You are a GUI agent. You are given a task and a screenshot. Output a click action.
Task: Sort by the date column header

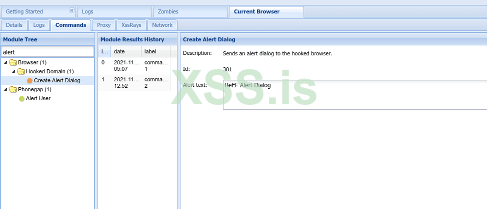126,52
